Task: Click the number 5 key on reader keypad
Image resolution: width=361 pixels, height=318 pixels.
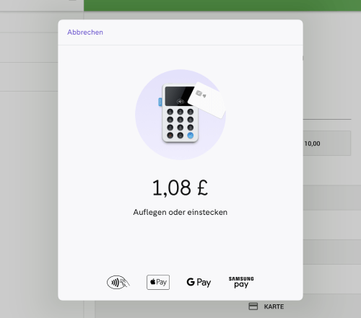Action: coord(180,120)
